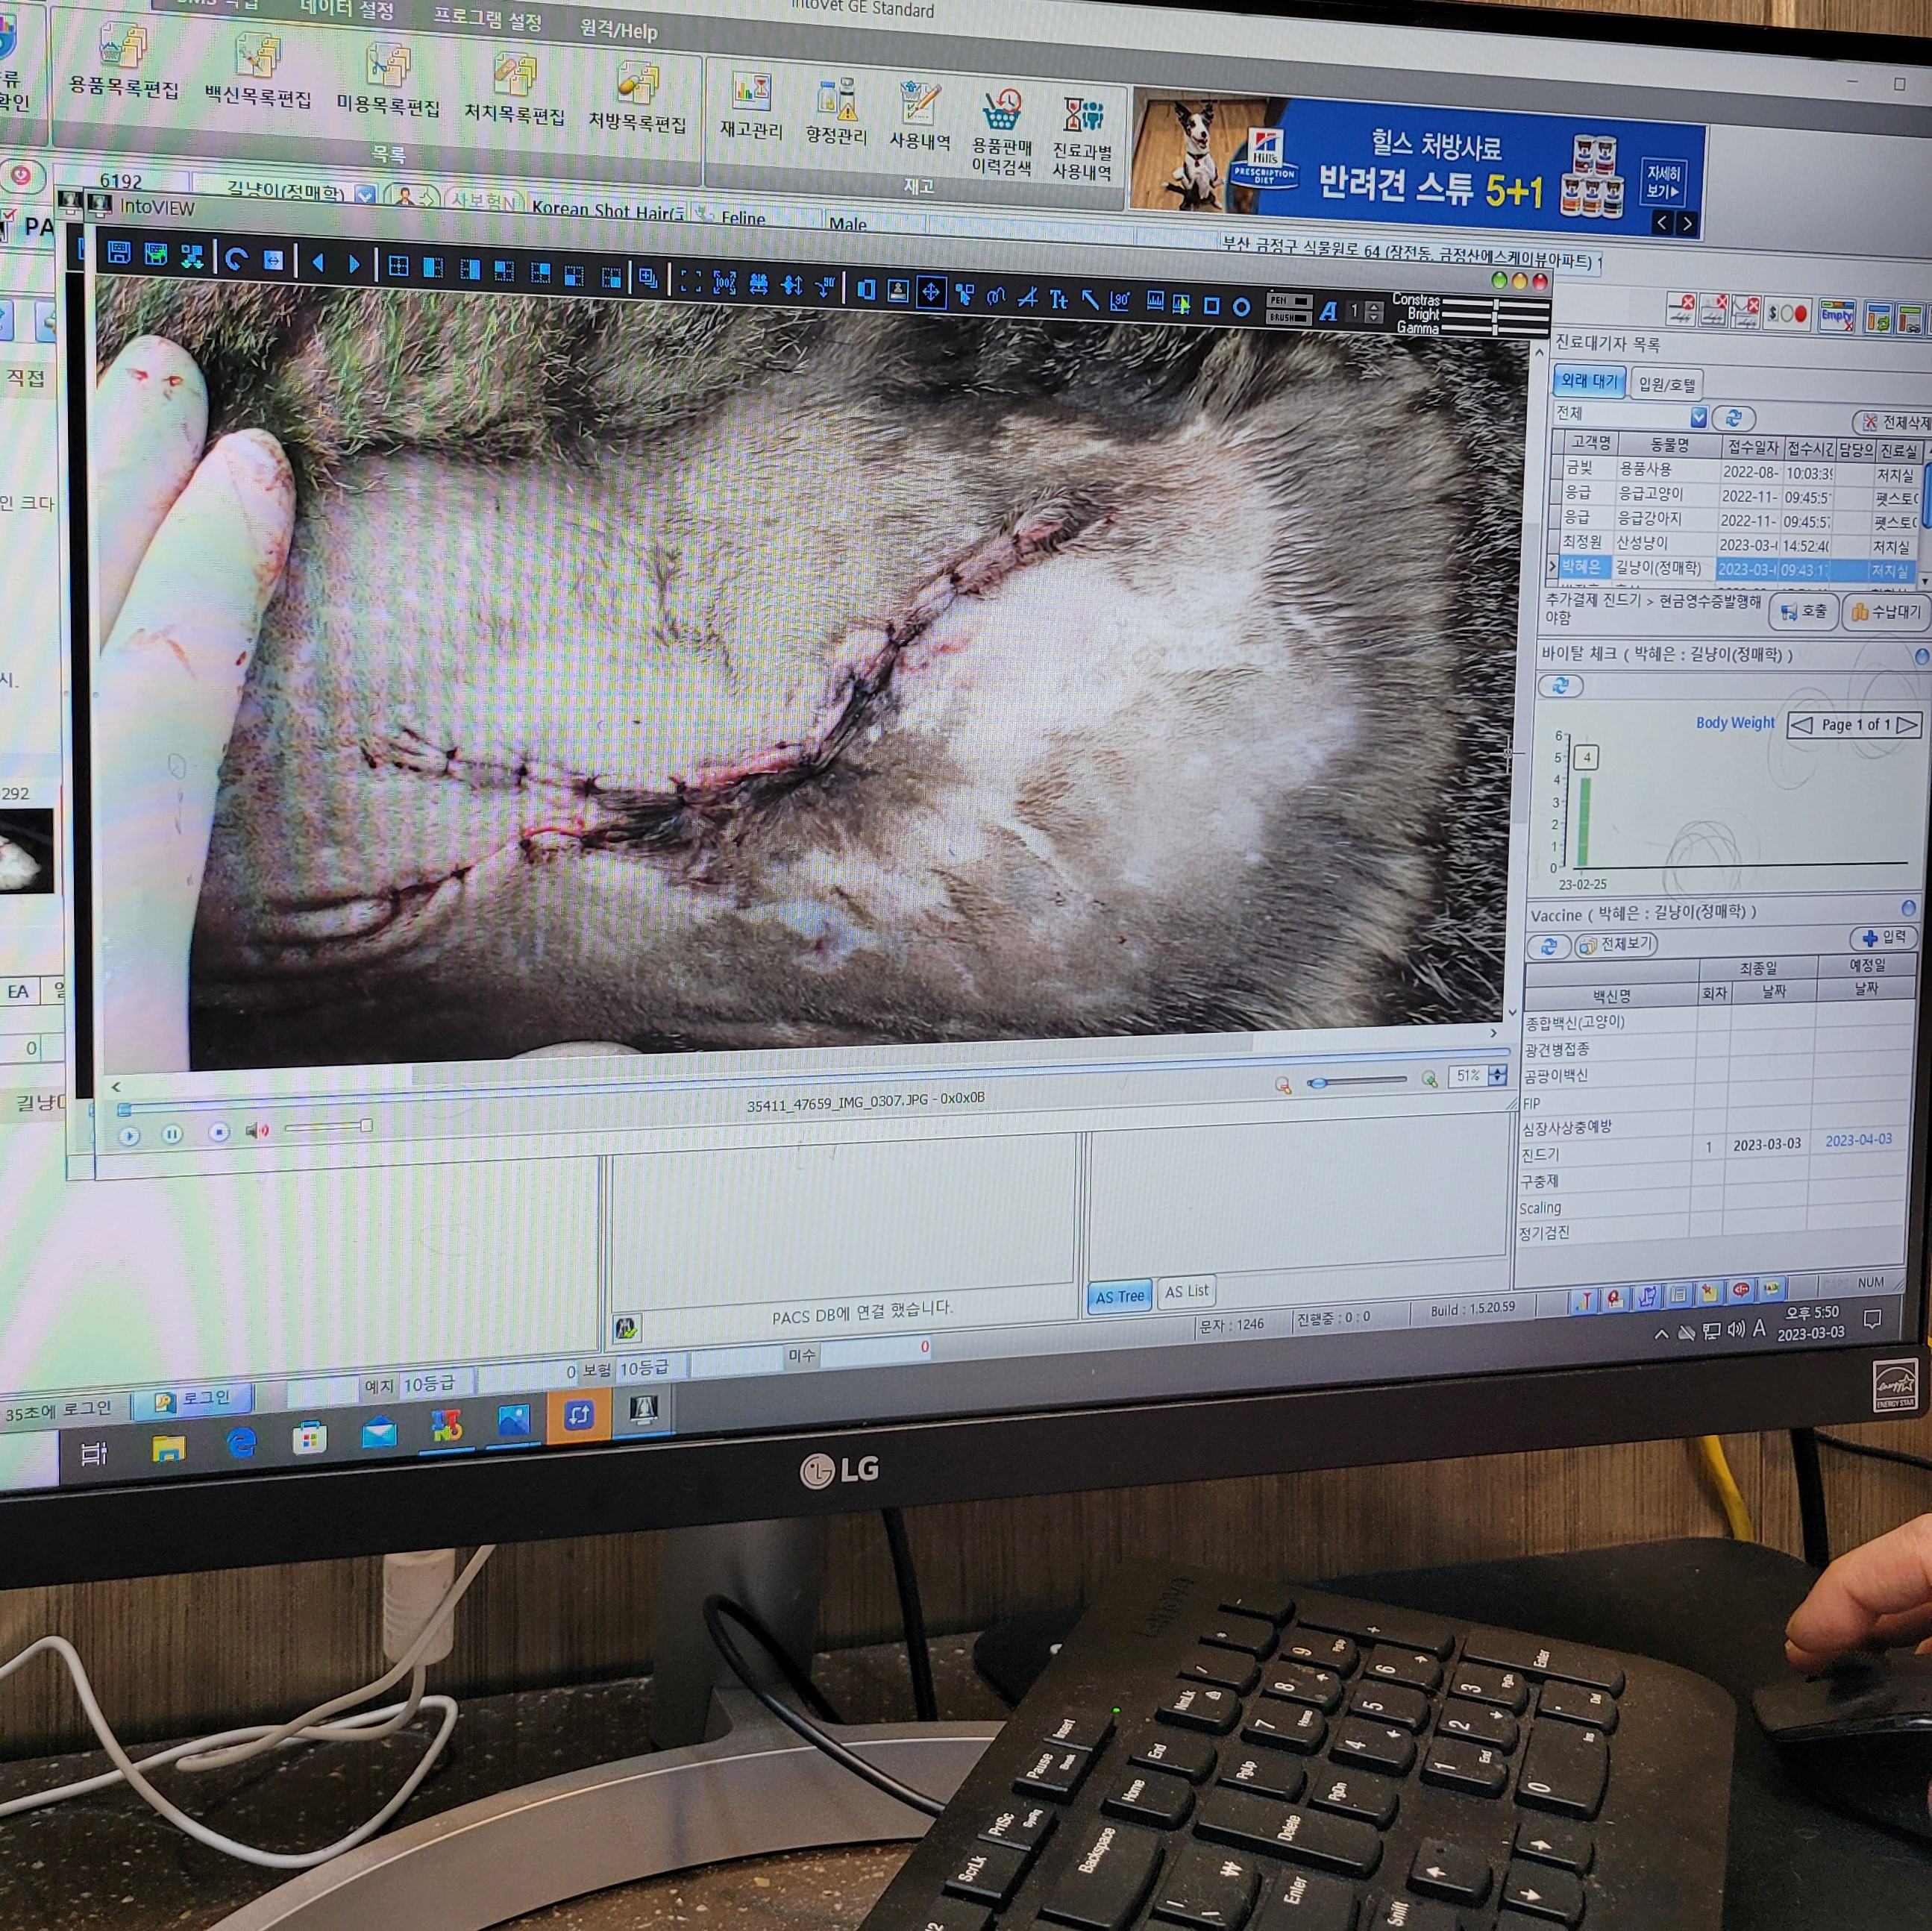Image resolution: width=1932 pixels, height=1931 pixels.
Task: Click the rotate arrow icon in IntoVIEW toolbar
Action: pos(236,260)
